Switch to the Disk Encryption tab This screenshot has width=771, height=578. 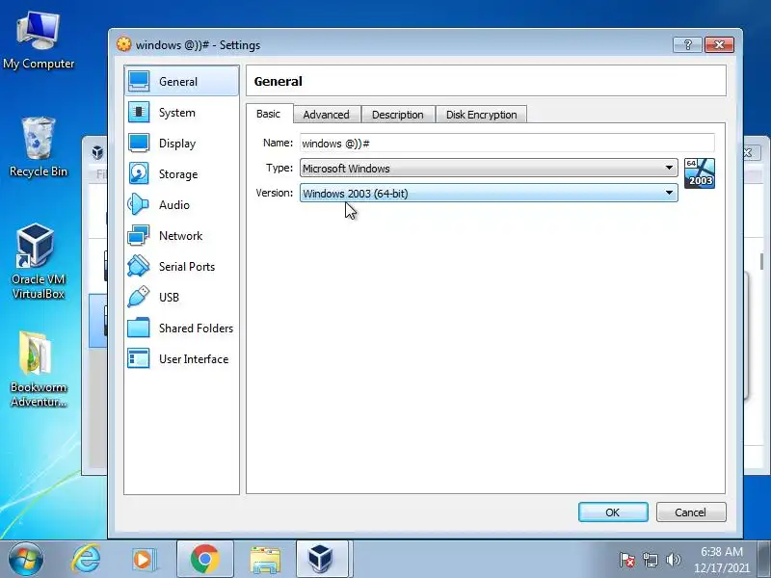pos(481,115)
